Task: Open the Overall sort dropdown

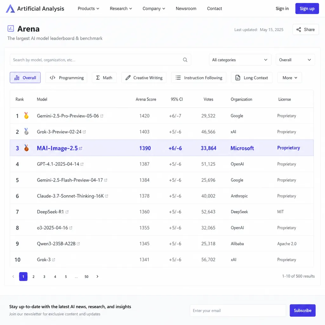Action: [x=295, y=60]
